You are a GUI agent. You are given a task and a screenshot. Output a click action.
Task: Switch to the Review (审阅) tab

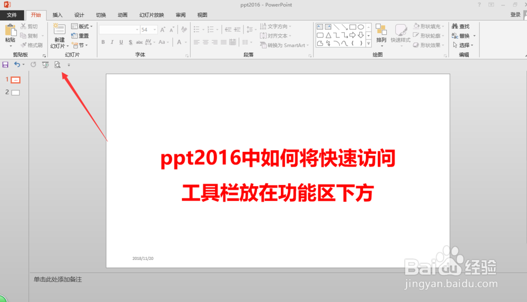coord(180,15)
